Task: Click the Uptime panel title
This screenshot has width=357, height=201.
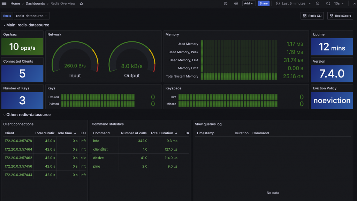Action: coord(319,34)
